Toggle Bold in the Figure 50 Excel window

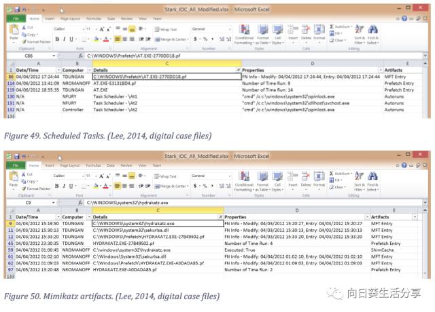(x=57, y=186)
